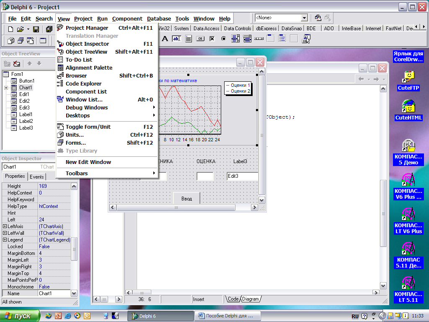Select the RadioButton component icon in the palette
The width and height of the screenshot is (429, 322).
(224, 39)
